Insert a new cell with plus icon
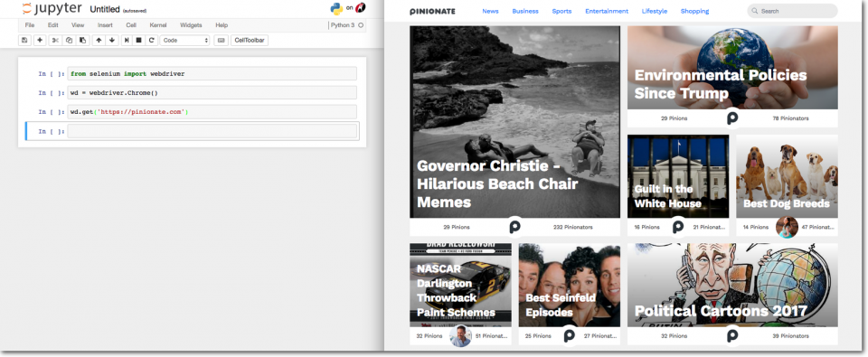 point(40,41)
